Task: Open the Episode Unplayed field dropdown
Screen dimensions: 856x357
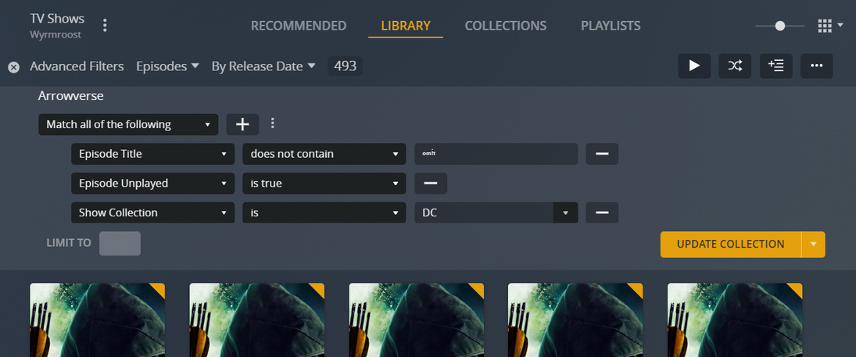Action: (153, 184)
